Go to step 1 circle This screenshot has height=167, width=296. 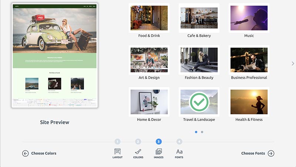pyautogui.click(x=117, y=142)
